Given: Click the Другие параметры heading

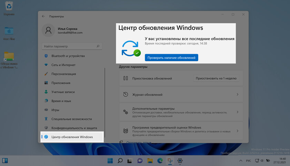Looking at the screenshot, I should (133, 67).
